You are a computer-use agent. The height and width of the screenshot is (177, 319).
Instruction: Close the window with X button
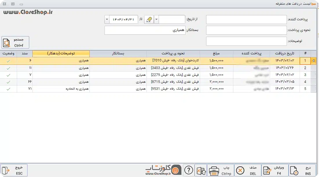(4, 4)
